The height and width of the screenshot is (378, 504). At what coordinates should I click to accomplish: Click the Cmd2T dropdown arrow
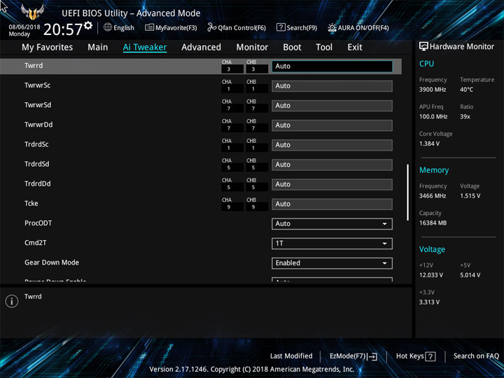384,244
